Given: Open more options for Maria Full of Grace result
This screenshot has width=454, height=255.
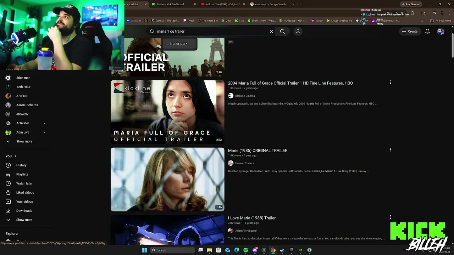Looking at the screenshot, I should click(391, 82).
